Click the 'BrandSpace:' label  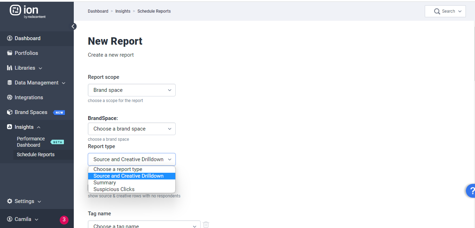click(103, 118)
